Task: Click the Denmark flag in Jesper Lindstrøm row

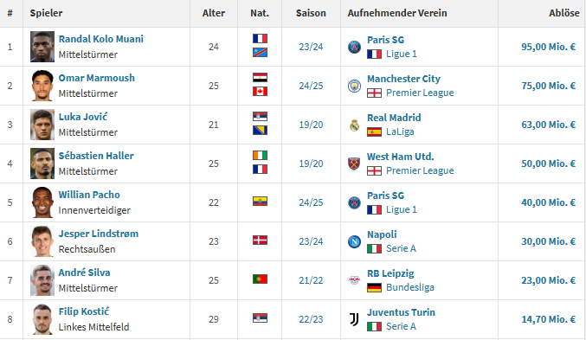Action: [x=260, y=240]
